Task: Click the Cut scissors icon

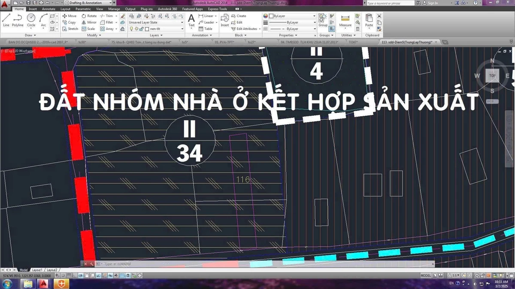Action: (379, 16)
